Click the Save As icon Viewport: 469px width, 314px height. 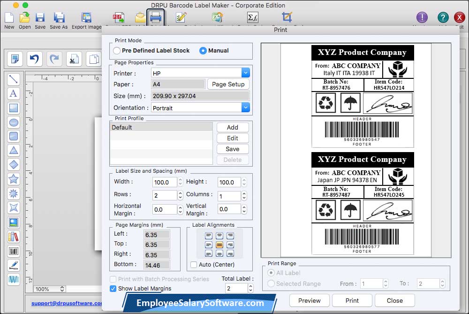59,18
